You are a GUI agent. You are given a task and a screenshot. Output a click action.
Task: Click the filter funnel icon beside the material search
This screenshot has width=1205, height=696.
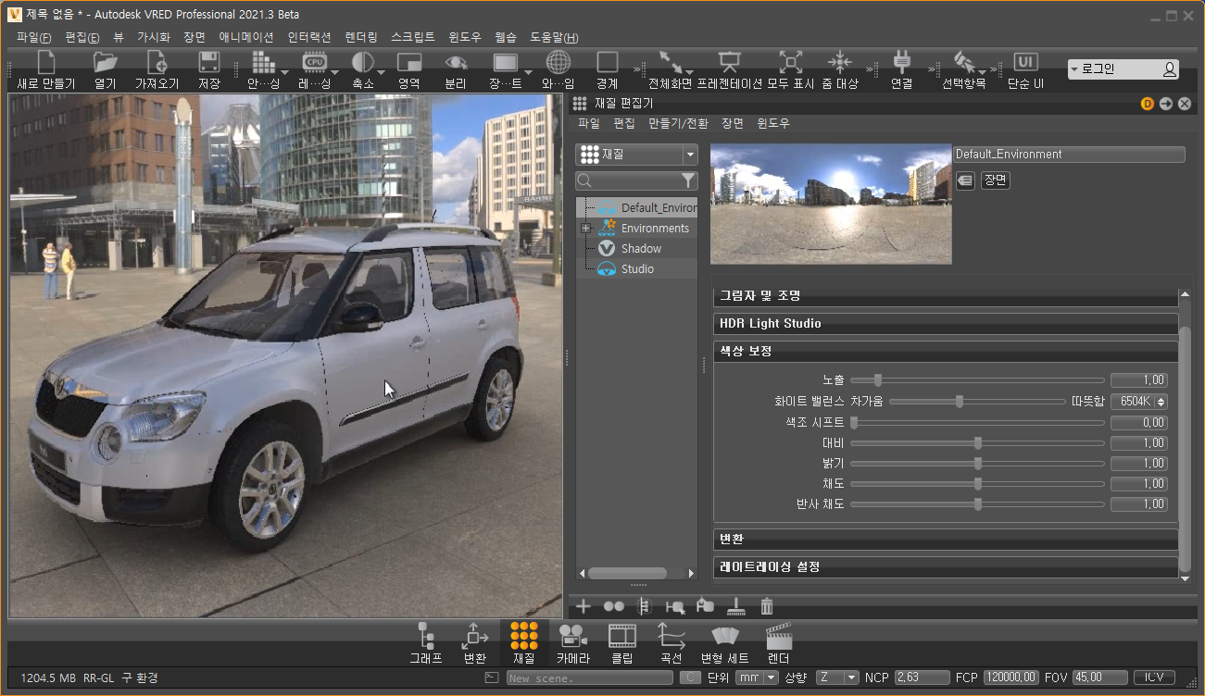[688, 180]
